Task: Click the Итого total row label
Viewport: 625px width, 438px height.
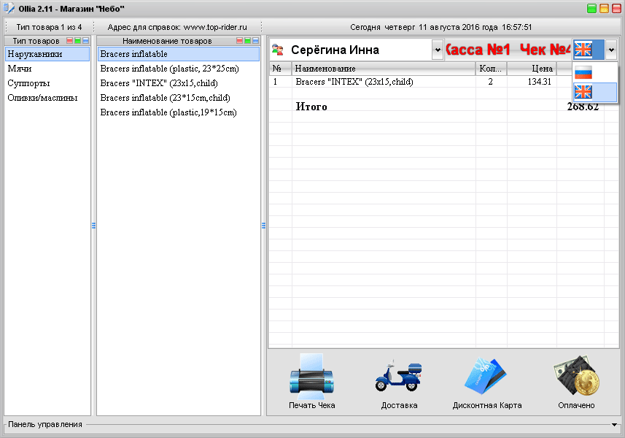Action: pos(311,107)
